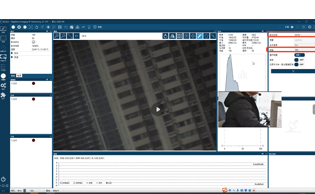This screenshot has height=194, width=315.
Task: Expand the 回温 warming section
Action: click(x=12, y=57)
